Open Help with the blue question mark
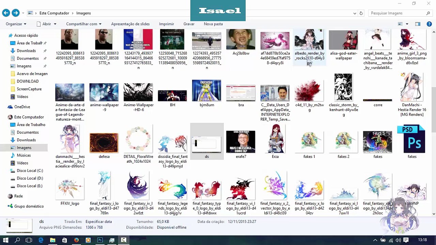 point(429,24)
